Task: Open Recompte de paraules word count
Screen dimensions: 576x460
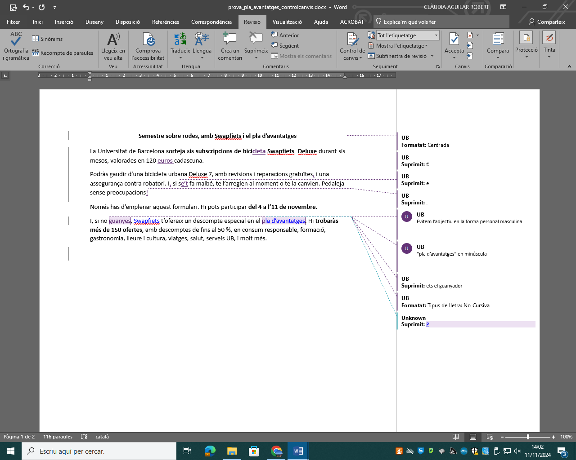Action: (x=63, y=53)
